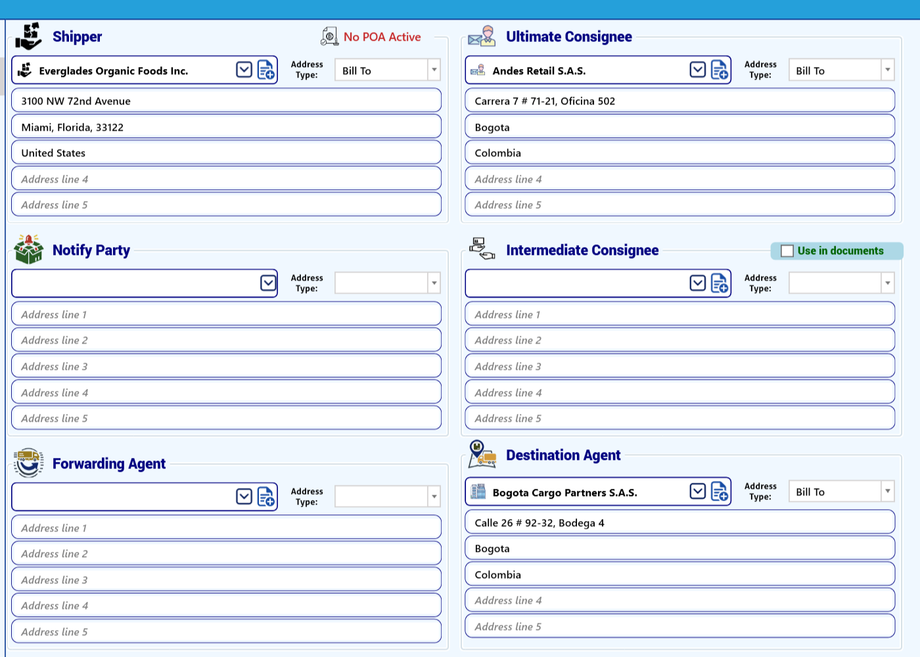This screenshot has height=657, width=920.
Task: Open Ultimate Consignee name dropdown chevron
Action: [698, 70]
